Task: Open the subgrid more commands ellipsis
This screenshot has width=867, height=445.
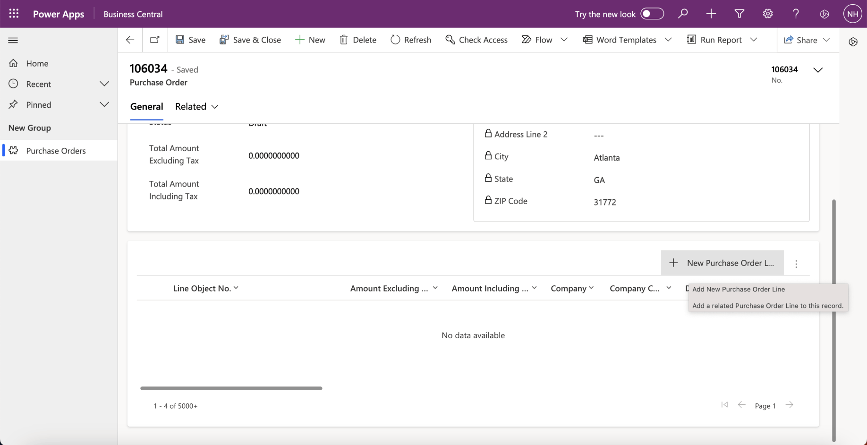Action: click(796, 264)
